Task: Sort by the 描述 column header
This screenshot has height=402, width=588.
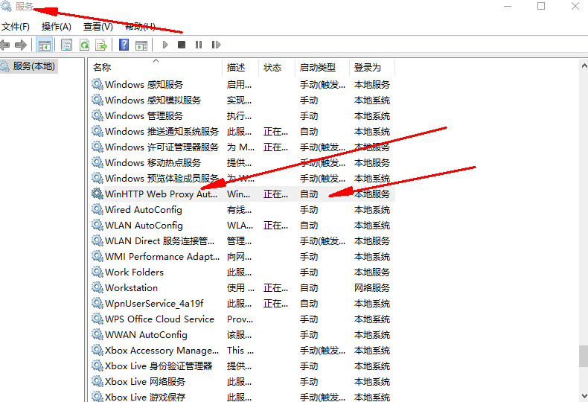Action: pyautogui.click(x=240, y=68)
